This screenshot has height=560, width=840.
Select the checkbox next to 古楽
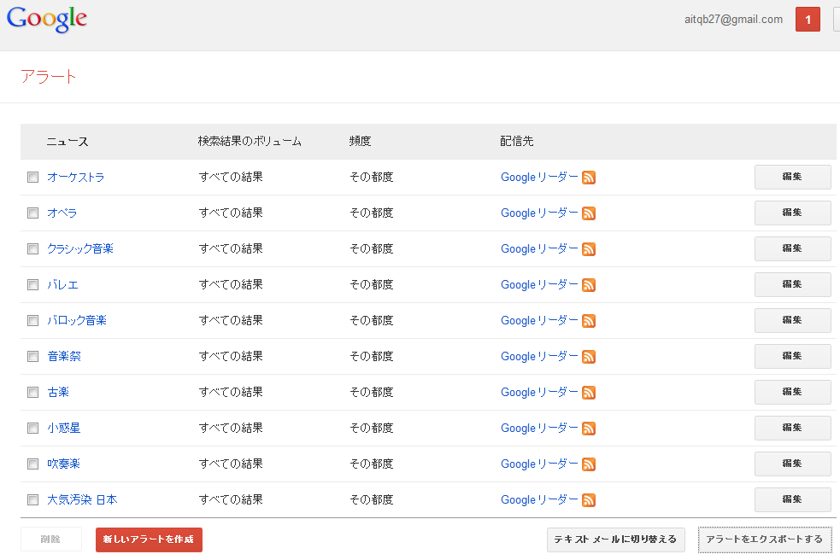coord(33,393)
